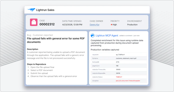Click the exception variable name
This screenshot has height=92, width=174.
95,81
